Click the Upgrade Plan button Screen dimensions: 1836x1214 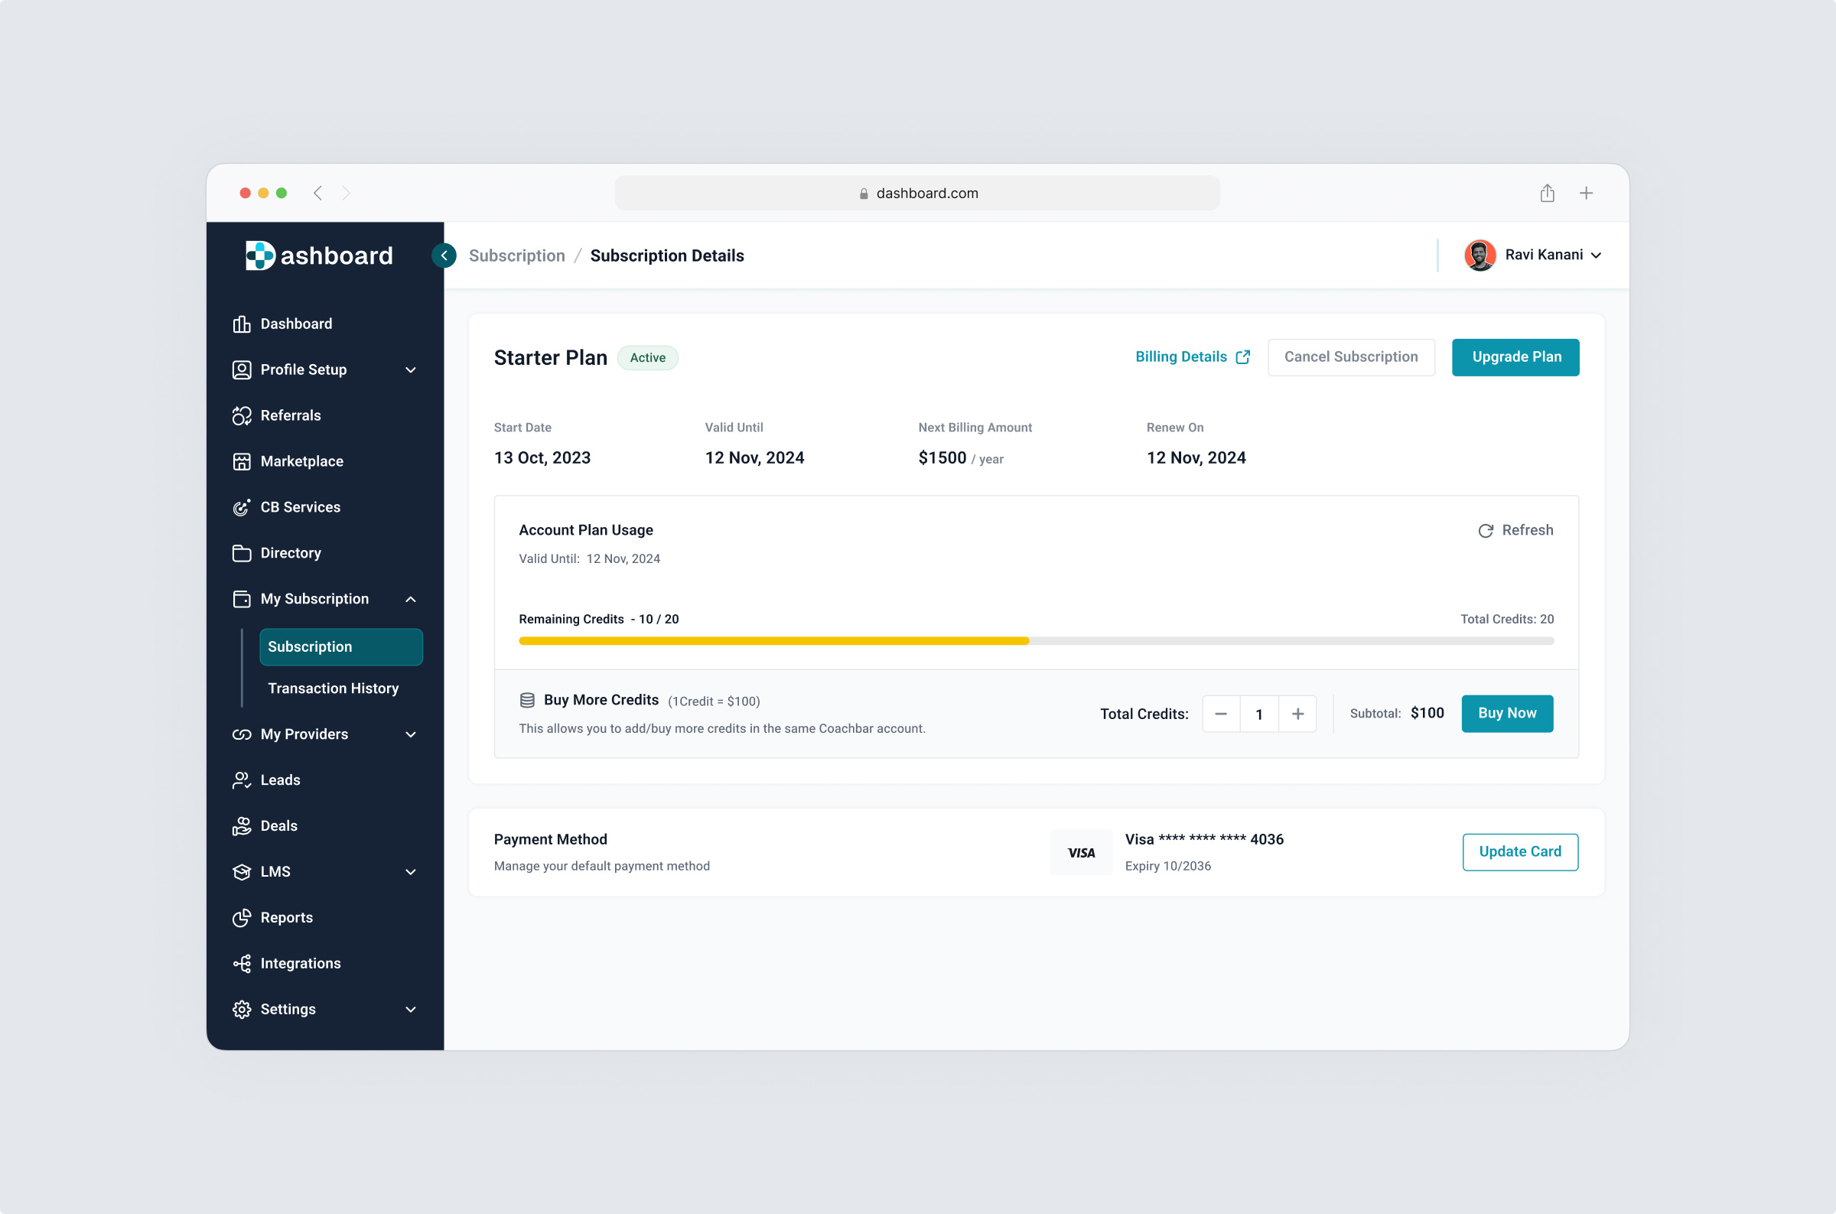pyautogui.click(x=1515, y=357)
